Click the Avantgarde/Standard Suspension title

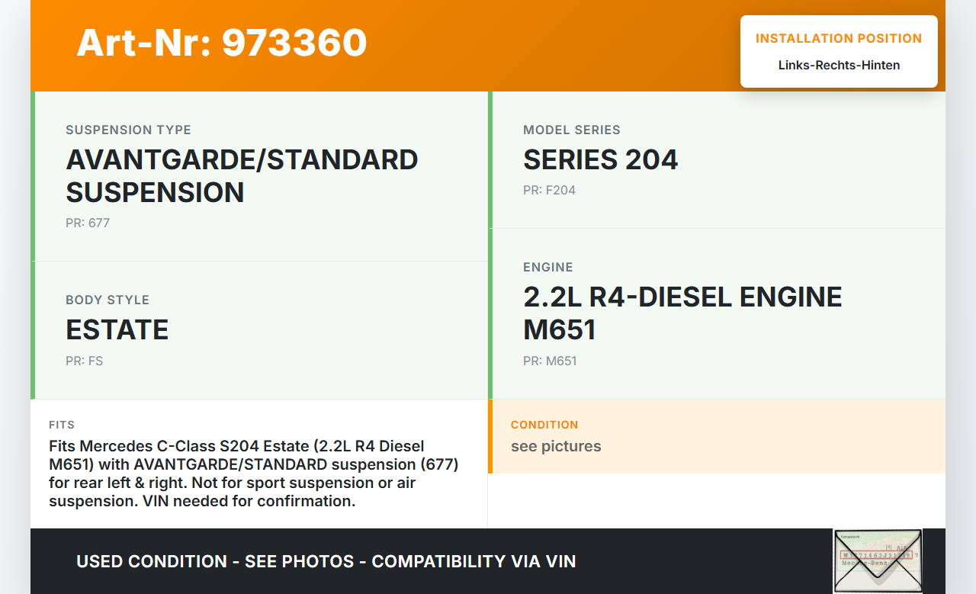pyautogui.click(x=242, y=176)
